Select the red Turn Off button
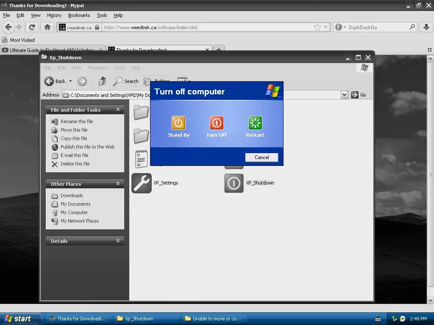Viewport: 434px width, 325px height. (x=217, y=123)
